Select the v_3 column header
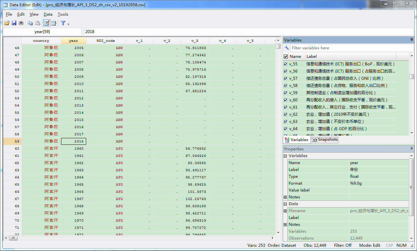This screenshot has height=251, width=417. pyautogui.click(x=195, y=41)
